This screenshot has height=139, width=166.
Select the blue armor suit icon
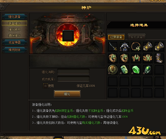click(x=124, y=46)
